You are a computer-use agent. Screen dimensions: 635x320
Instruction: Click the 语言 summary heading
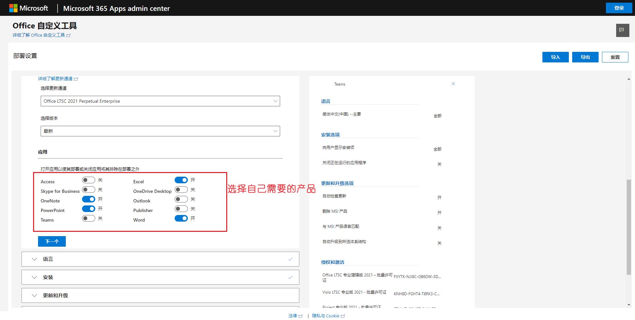tap(326, 101)
